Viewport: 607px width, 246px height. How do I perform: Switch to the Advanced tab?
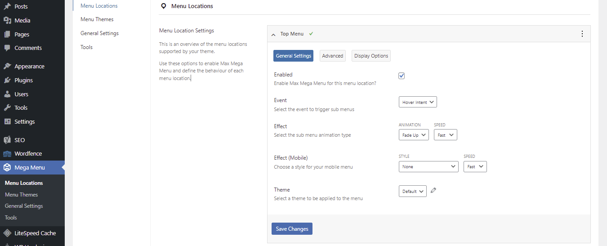coord(333,56)
